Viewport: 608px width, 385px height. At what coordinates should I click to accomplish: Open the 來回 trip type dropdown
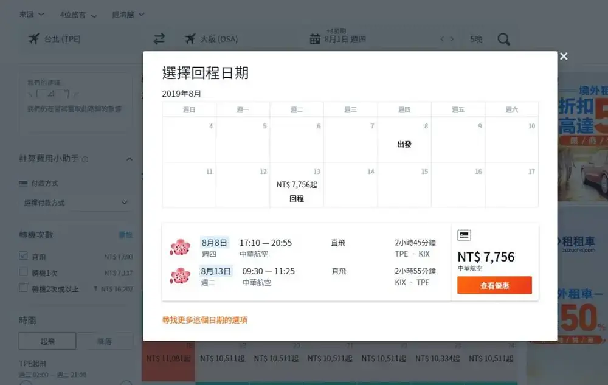pos(32,15)
